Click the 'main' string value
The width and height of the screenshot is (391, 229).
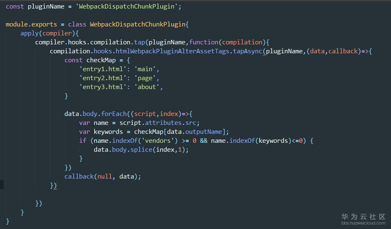tap(145, 69)
